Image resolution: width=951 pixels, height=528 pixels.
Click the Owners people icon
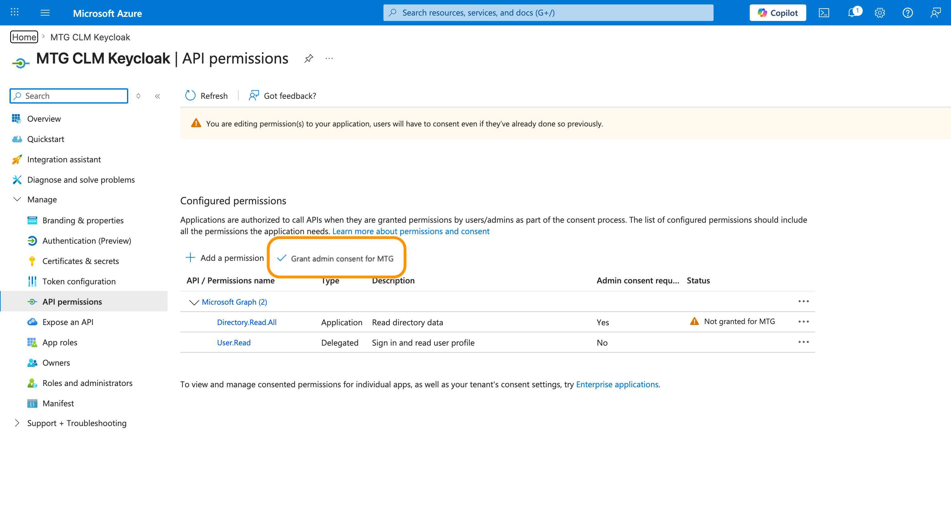tap(32, 362)
